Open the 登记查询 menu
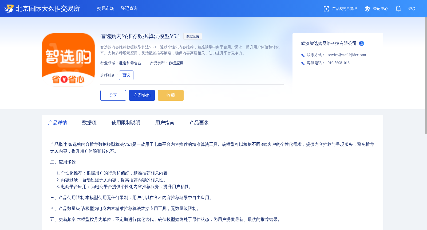Viewport: 427px width, 230px height. tap(129, 9)
